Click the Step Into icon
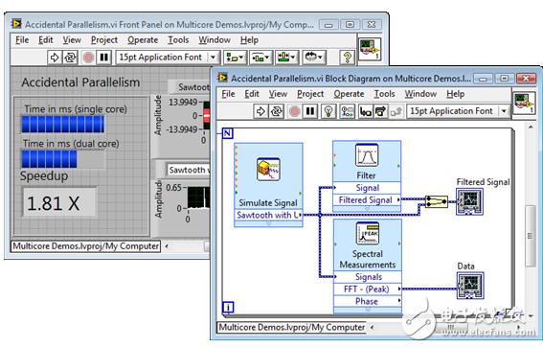 366,111
